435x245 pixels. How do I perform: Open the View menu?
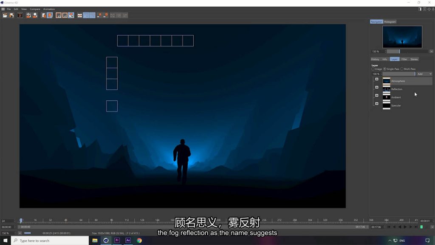click(x=24, y=9)
